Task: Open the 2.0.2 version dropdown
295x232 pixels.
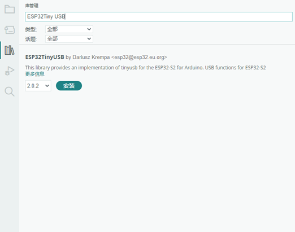Action: coord(38,86)
